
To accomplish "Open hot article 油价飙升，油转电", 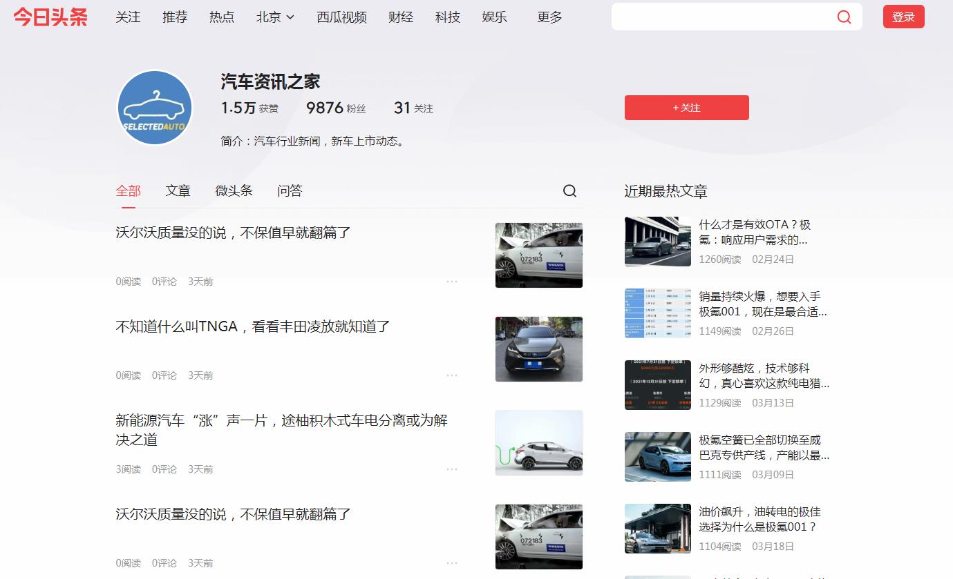I will tap(760, 520).
